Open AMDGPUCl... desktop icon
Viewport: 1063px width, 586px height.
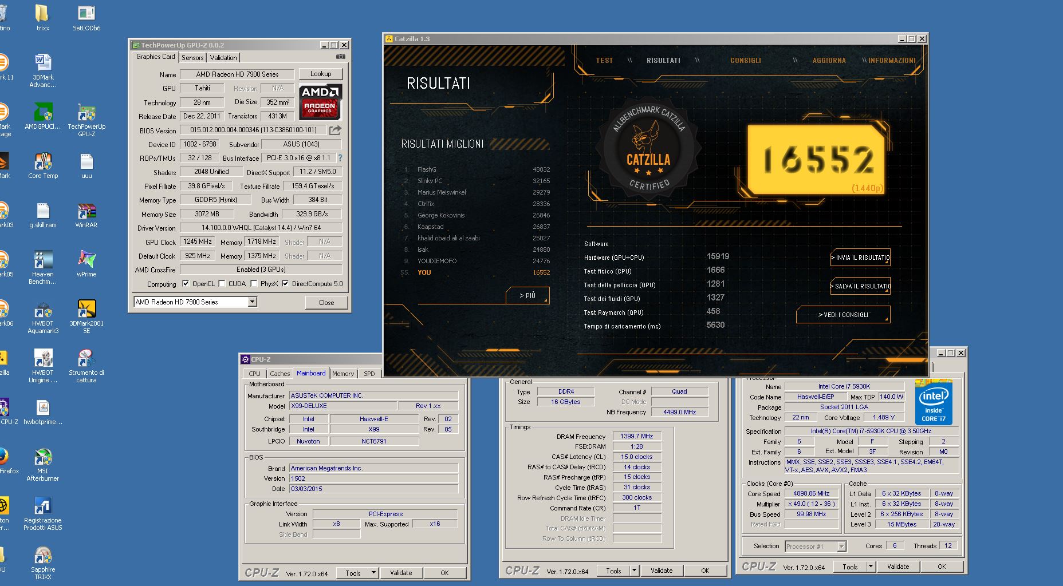click(42, 116)
